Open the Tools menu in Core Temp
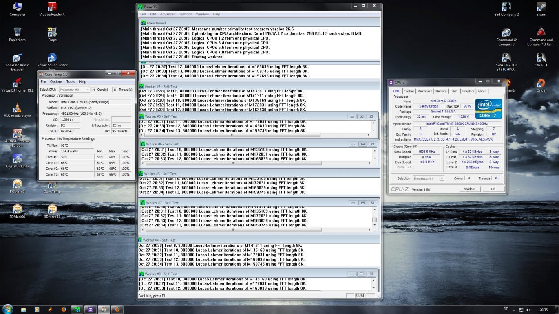This screenshot has width=559, height=314. [x=71, y=82]
